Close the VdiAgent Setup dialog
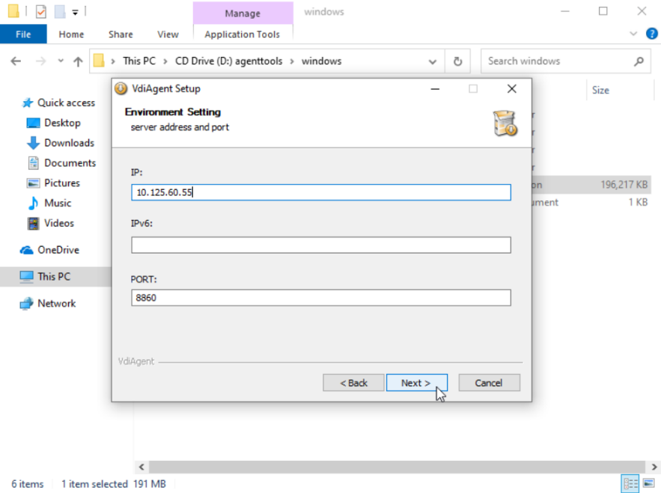This screenshot has width=661, height=493. coord(512,89)
